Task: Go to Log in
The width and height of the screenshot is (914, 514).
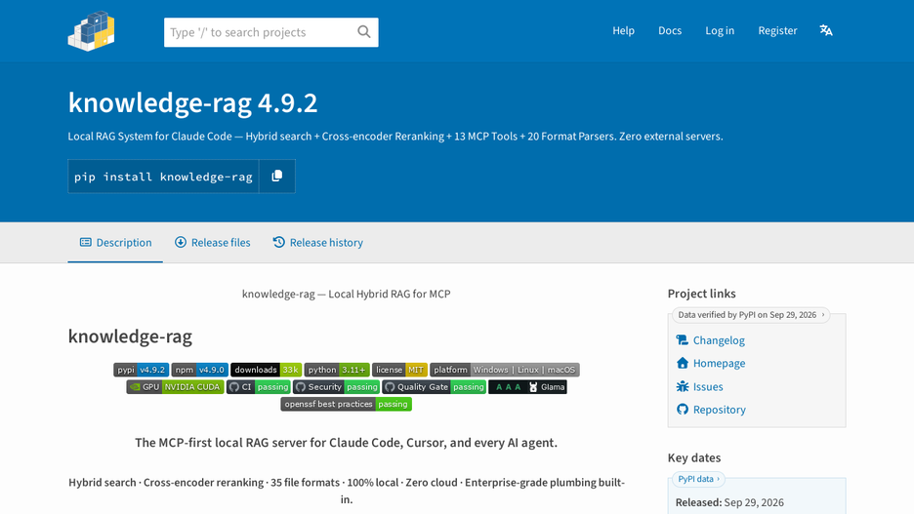Action: (x=720, y=30)
